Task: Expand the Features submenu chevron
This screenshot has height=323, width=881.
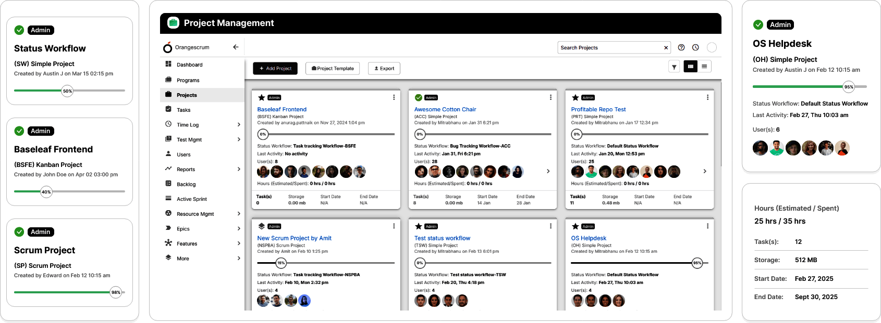Action: (239, 243)
